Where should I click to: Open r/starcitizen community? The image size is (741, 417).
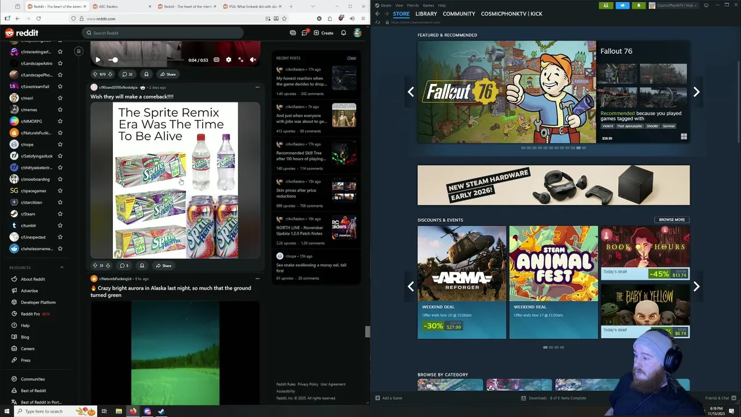[x=31, y=202]
